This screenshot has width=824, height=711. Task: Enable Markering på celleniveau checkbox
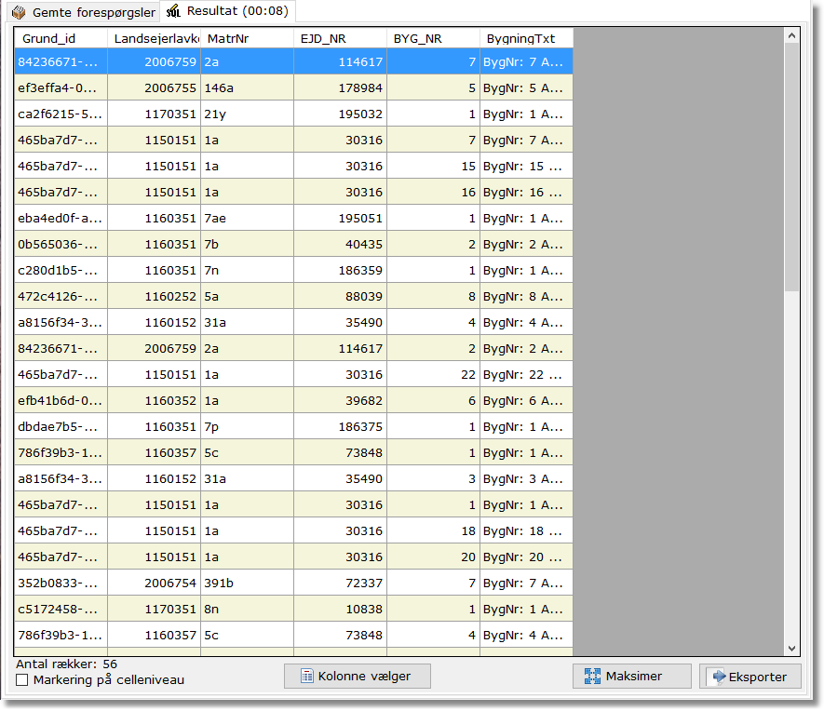[22, 680]
